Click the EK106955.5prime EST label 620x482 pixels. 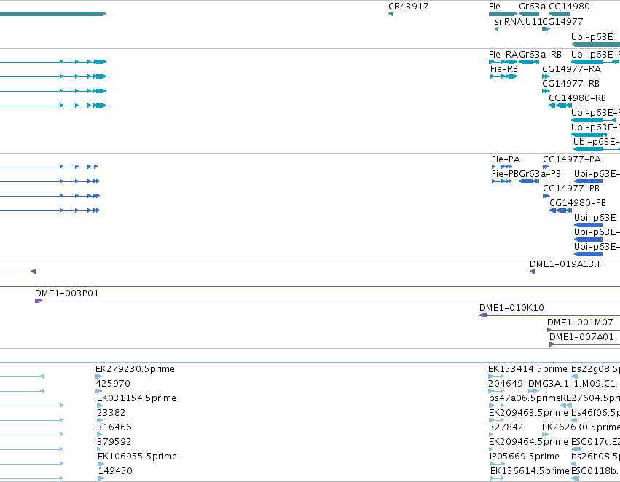pos(137,457)
